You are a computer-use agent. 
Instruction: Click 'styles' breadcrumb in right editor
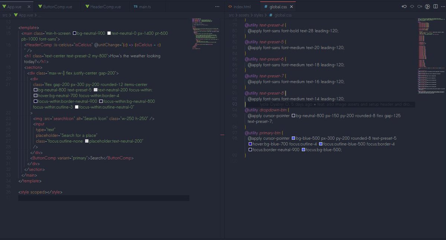coord(259,15)
